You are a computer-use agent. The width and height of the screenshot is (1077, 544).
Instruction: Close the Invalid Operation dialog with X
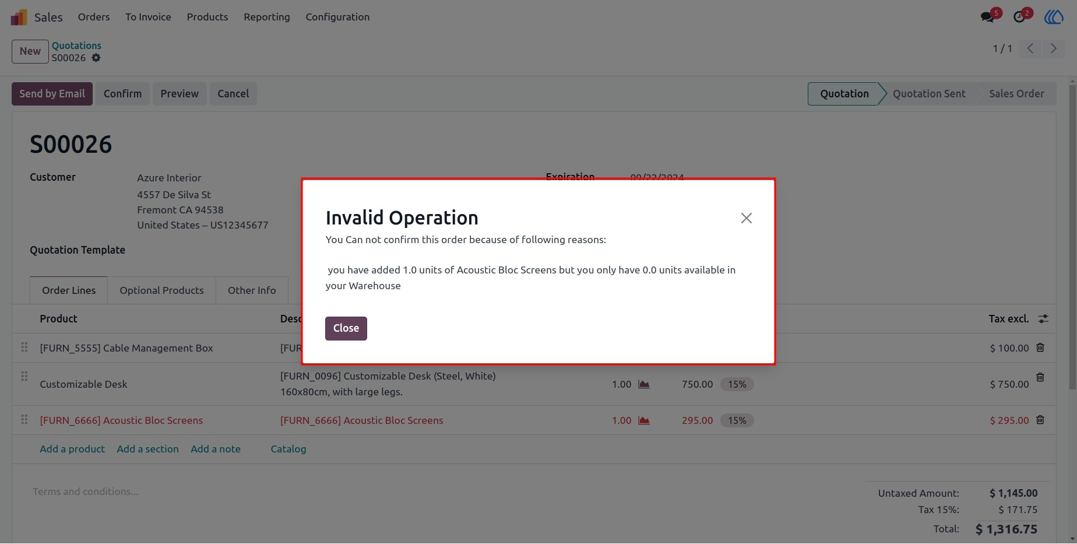tap(746, 218)
